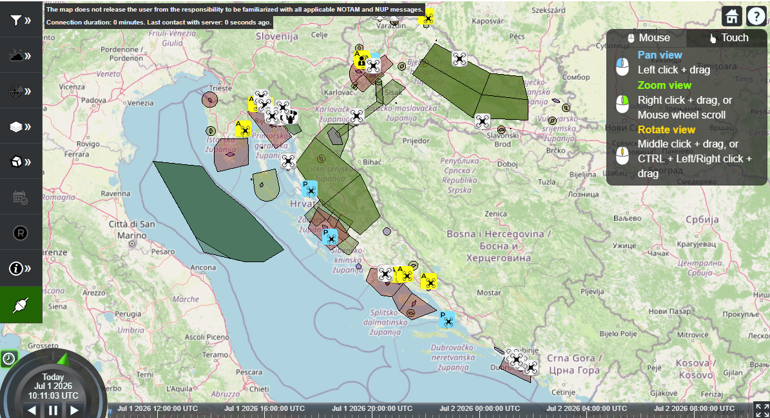Click the green shuttle ring pointer
Viewport: 770px width, 418px height.
[x=64, y=359]
